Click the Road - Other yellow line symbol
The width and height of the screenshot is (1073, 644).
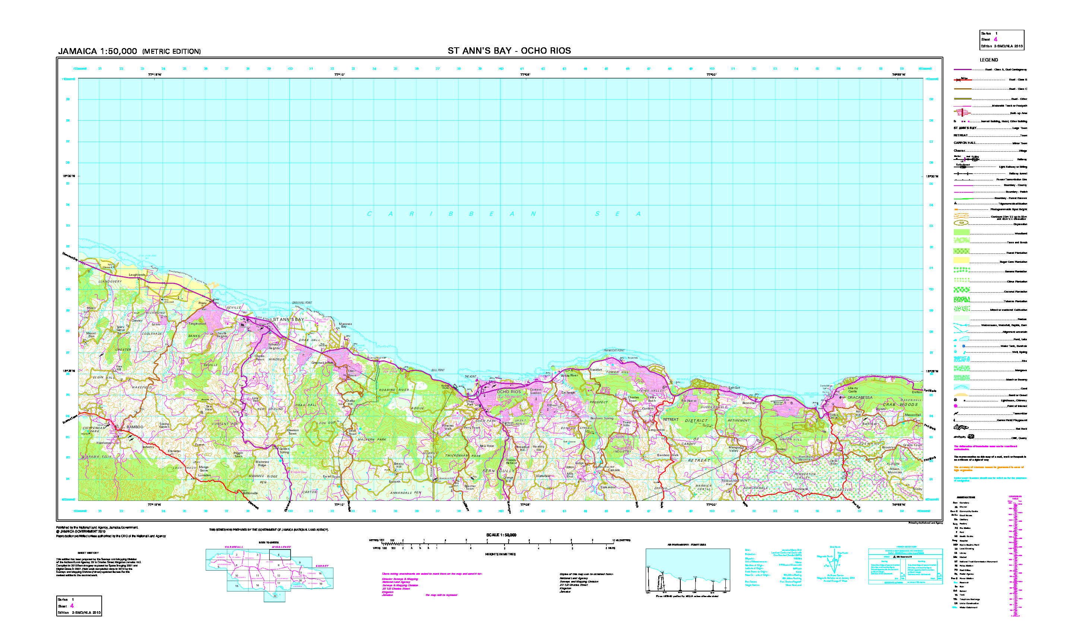click(x=962, y=99)
